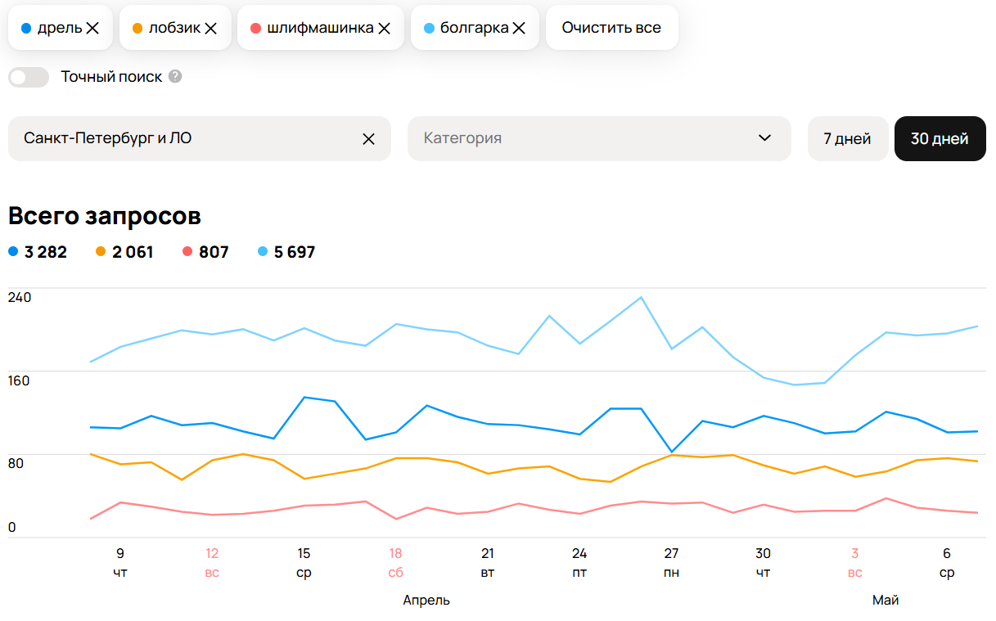Remove the дрель search tag

tap(92, 28)
